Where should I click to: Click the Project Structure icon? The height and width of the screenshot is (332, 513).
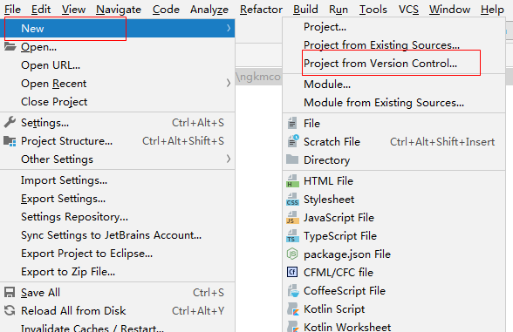[10, 141]
